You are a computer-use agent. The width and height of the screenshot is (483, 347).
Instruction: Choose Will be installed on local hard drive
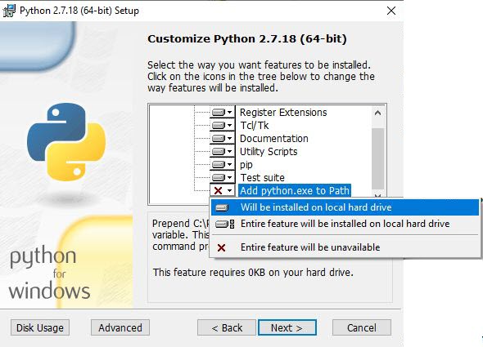click(x=345, y=207)
